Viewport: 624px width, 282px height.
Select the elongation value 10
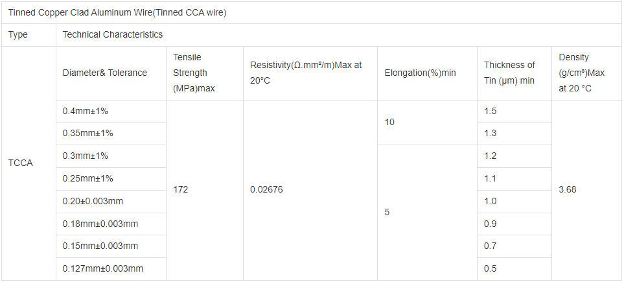[389, 122]
